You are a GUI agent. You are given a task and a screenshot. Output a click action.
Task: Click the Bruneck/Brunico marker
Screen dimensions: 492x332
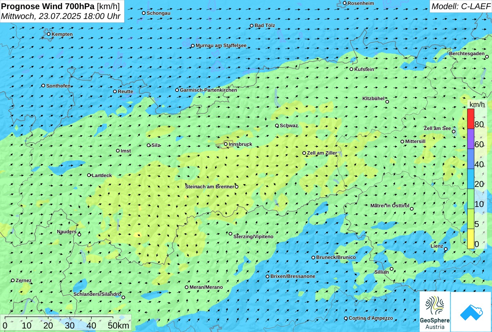pyautogui.click(x=313, y=258)
